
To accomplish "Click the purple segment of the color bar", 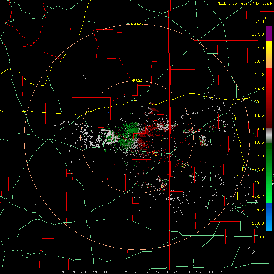I will [x=269, y=34].
